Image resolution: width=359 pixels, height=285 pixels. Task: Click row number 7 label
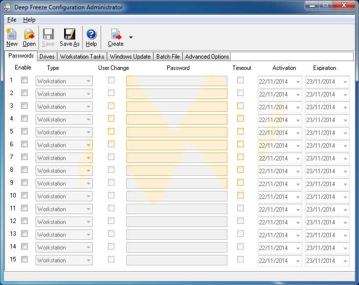pos(11,157)
